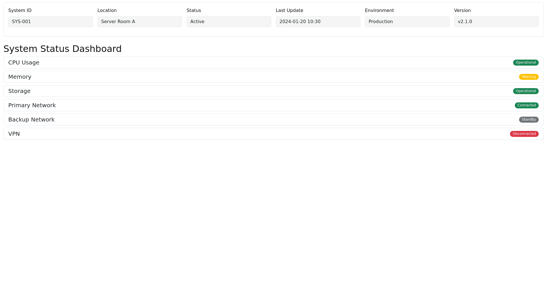Focus the Last Update date field

pos(318,22)
